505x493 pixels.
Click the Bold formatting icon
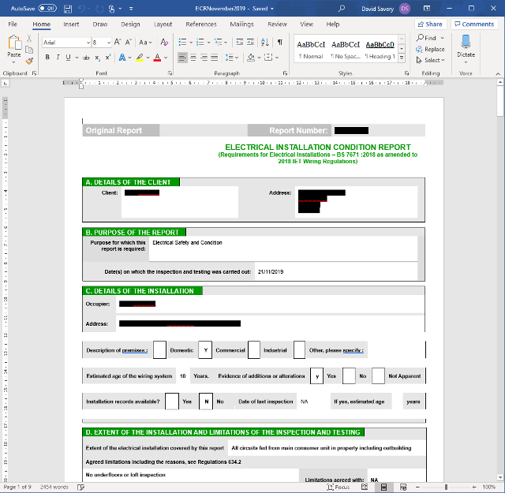(47, 58)
